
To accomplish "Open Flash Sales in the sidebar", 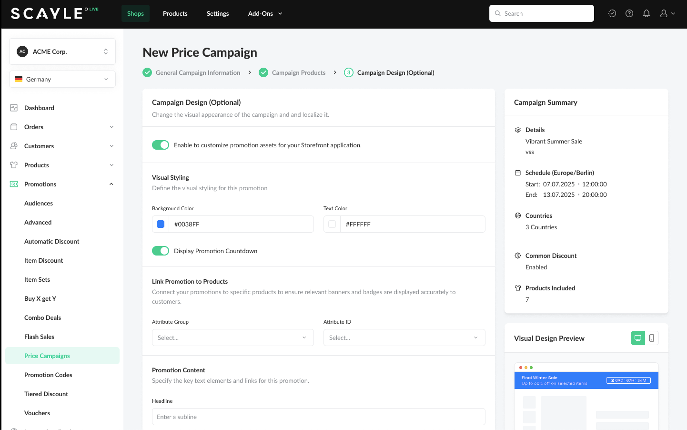I will point(39,337).
